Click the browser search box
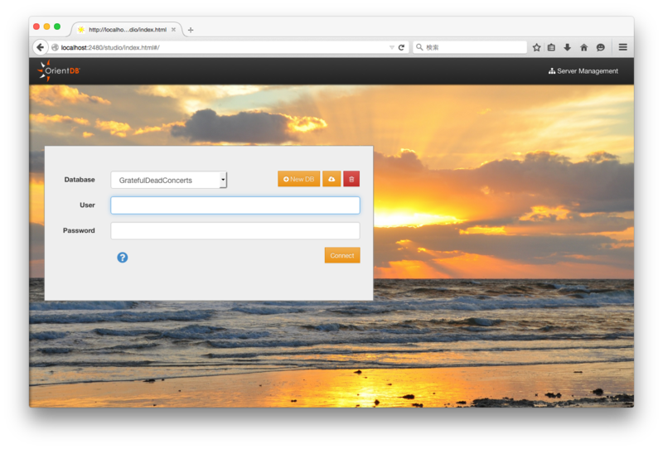The image size is (663, 449). coord(470,47)
